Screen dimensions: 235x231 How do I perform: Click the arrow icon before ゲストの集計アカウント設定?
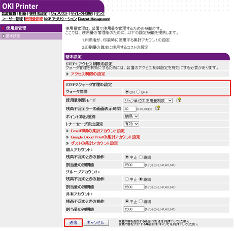(68, 143)
